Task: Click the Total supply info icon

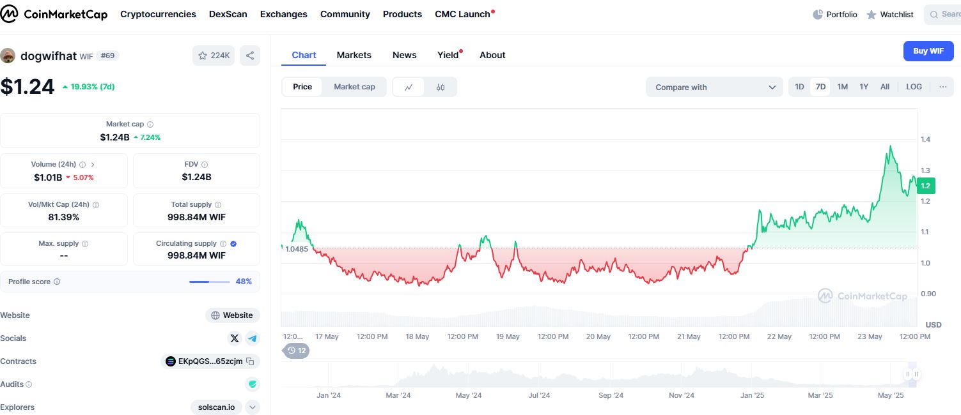Action: click(x=218, y=205)
